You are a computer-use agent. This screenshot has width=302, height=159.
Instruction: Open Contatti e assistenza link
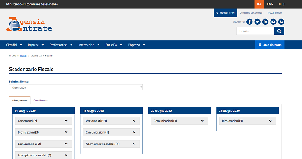(x=251, y=12)
